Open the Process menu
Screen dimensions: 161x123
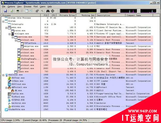(x=28, y=6)
